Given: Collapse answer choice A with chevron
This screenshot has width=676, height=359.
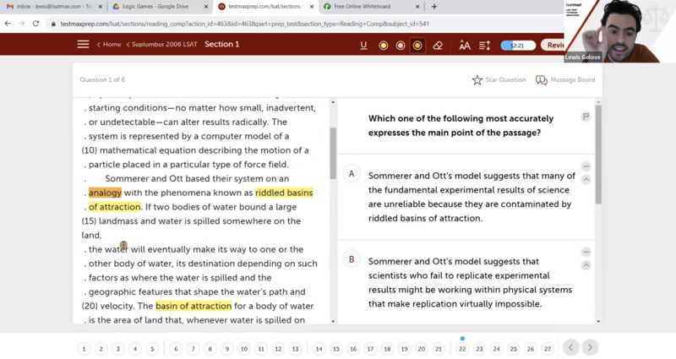Looking at the screenshot, I should click(586, 179).
